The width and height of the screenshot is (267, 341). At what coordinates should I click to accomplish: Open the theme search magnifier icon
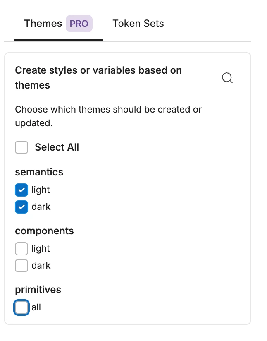(x=227, y=78)
